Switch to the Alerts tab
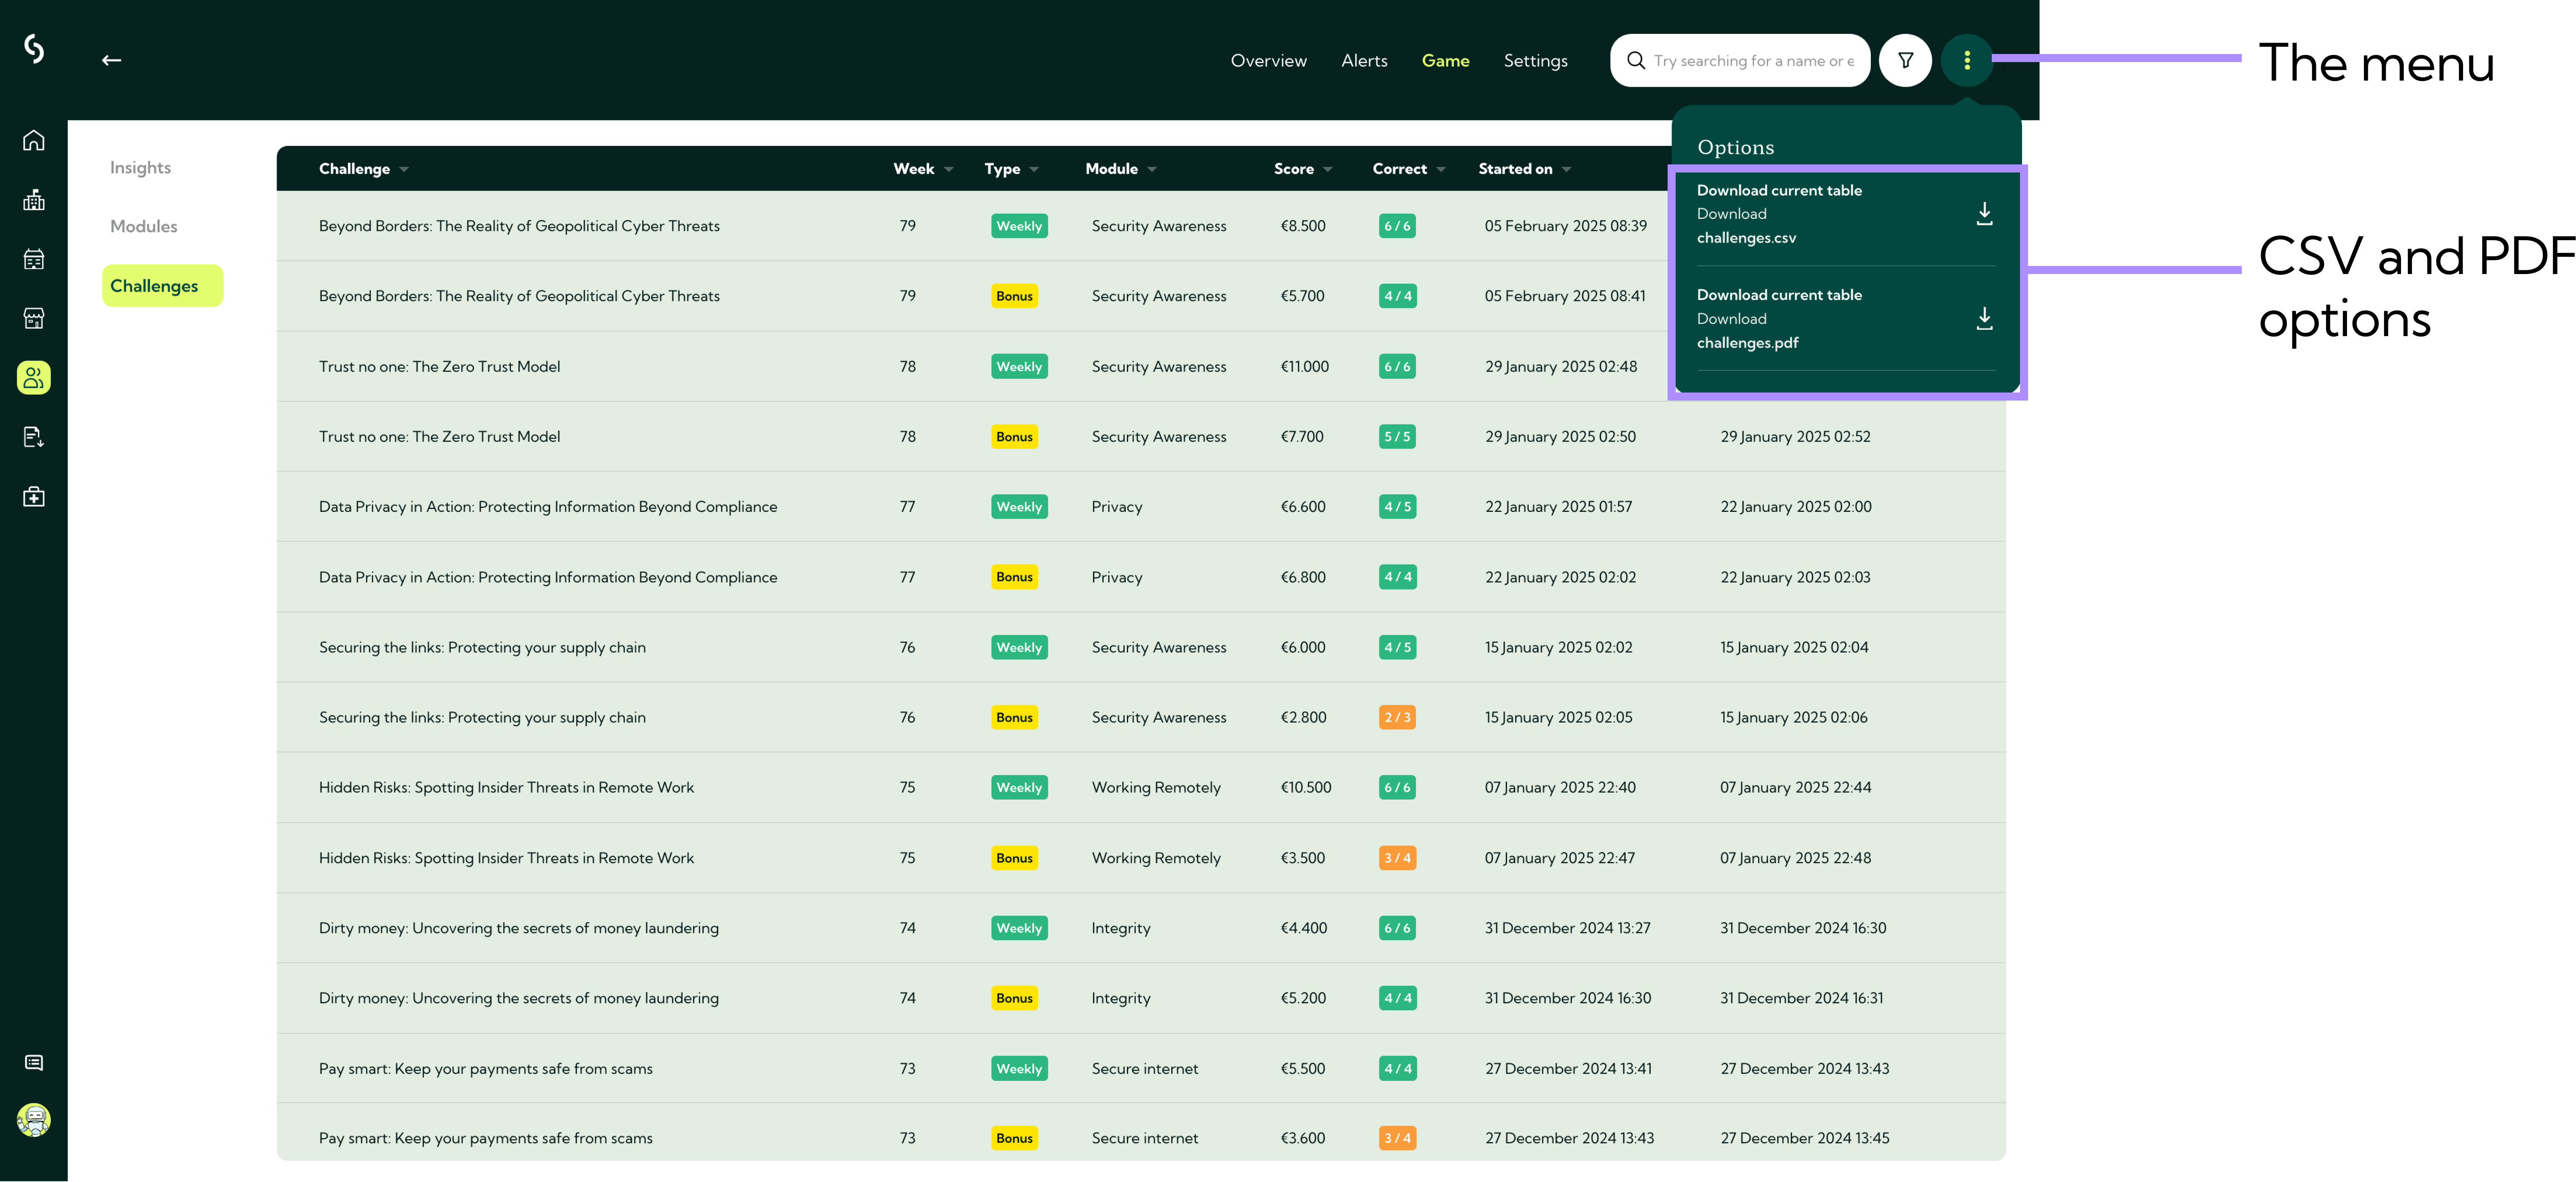Image resolution: width=2576 pixels, height=1182 pixels. pos(1364,61)
